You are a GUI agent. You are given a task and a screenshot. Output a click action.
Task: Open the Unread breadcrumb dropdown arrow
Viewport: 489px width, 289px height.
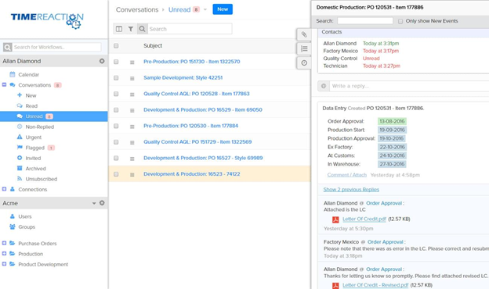[205, 9]
